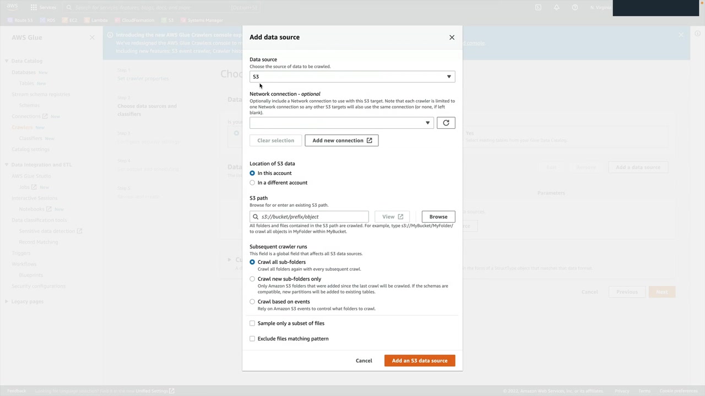705x396 pixels.
Task: Go to Crawlers in the sidebar
Action: (22, 128)
